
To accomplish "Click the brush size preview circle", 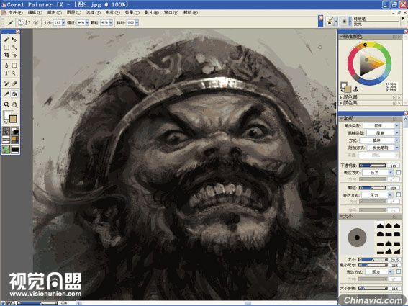I will pos(357,238).
